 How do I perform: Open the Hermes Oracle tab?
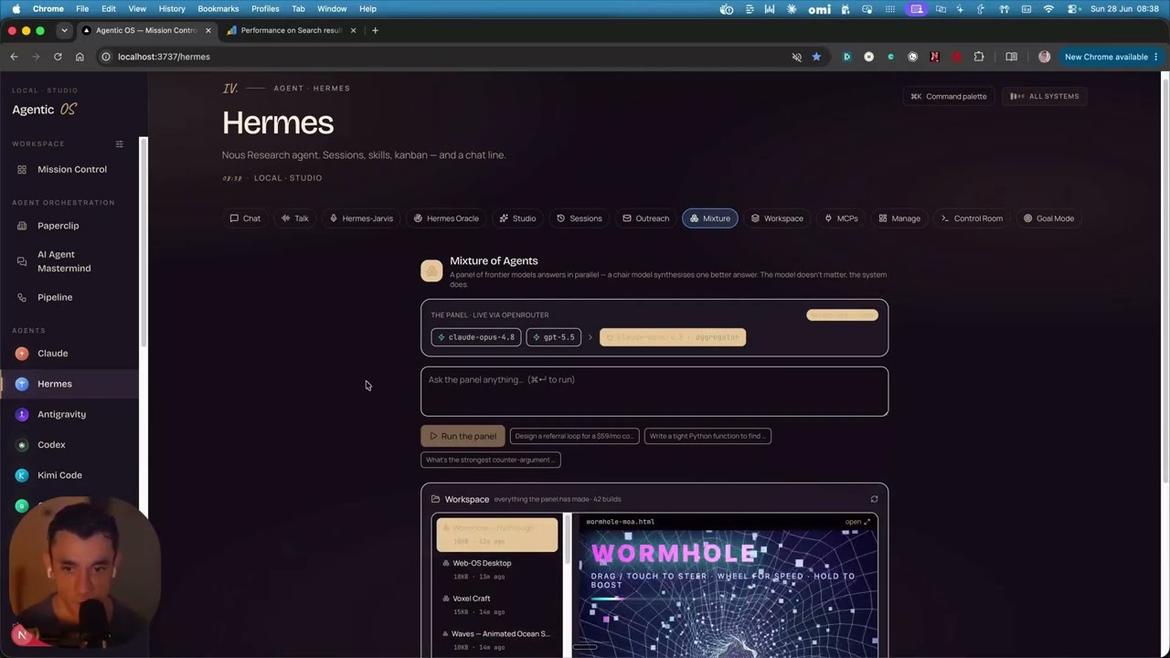coord(446,218)
